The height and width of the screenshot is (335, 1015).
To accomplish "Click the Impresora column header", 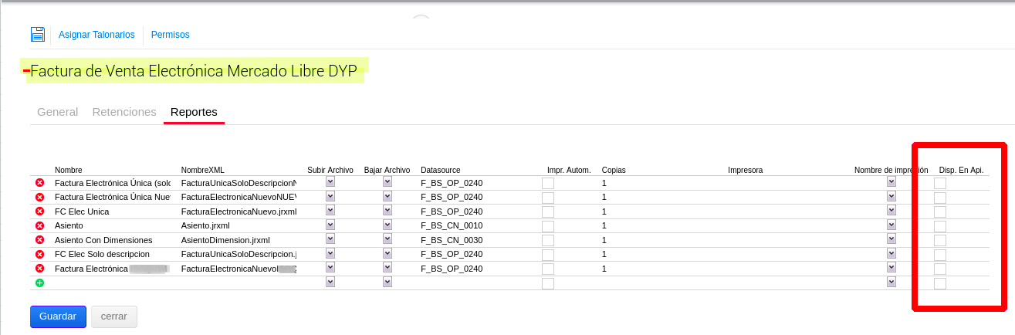I will [746, 170].
